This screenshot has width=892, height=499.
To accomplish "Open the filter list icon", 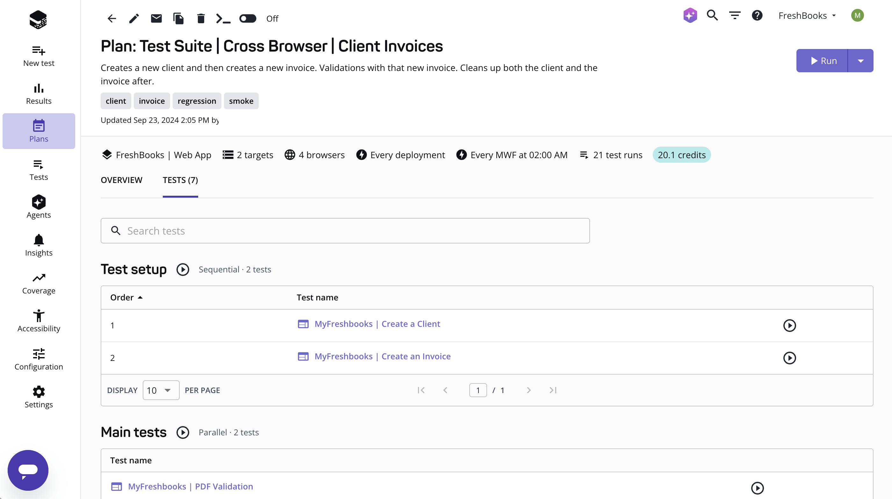I will tap(735, 15).
